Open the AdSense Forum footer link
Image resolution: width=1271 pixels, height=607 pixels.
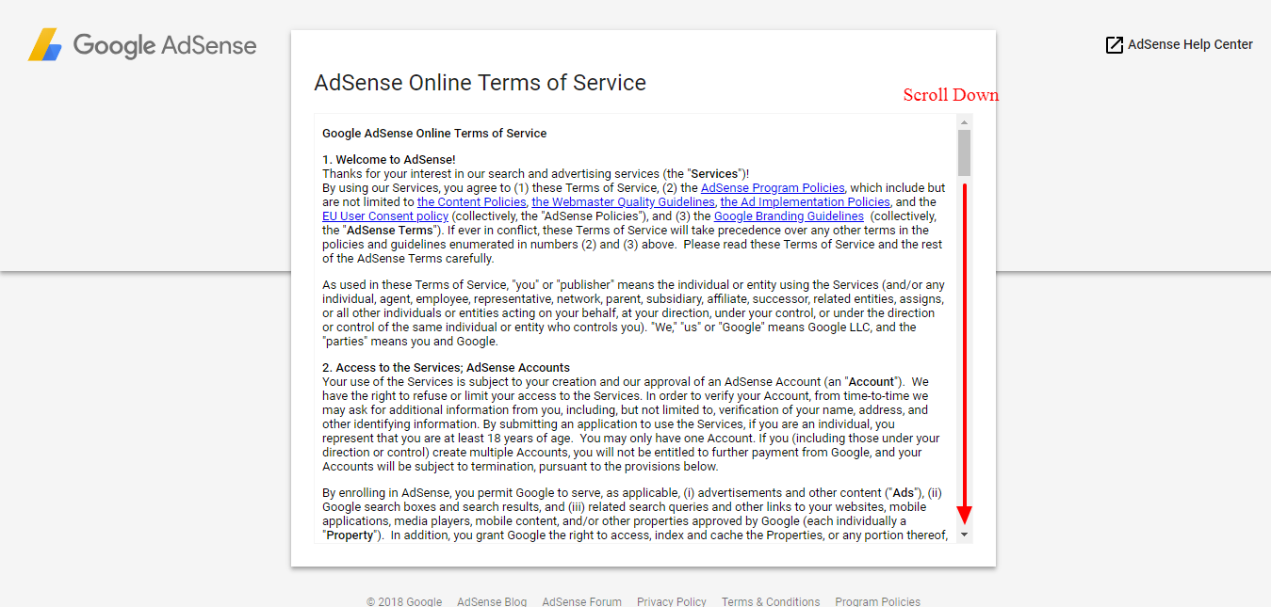click(x=581, y=601)
